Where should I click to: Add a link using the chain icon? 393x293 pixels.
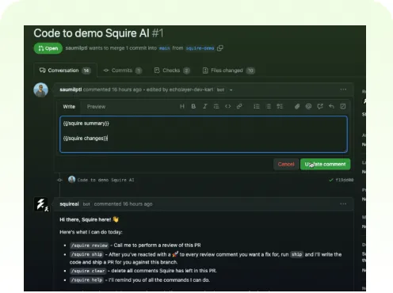(239, 106)
